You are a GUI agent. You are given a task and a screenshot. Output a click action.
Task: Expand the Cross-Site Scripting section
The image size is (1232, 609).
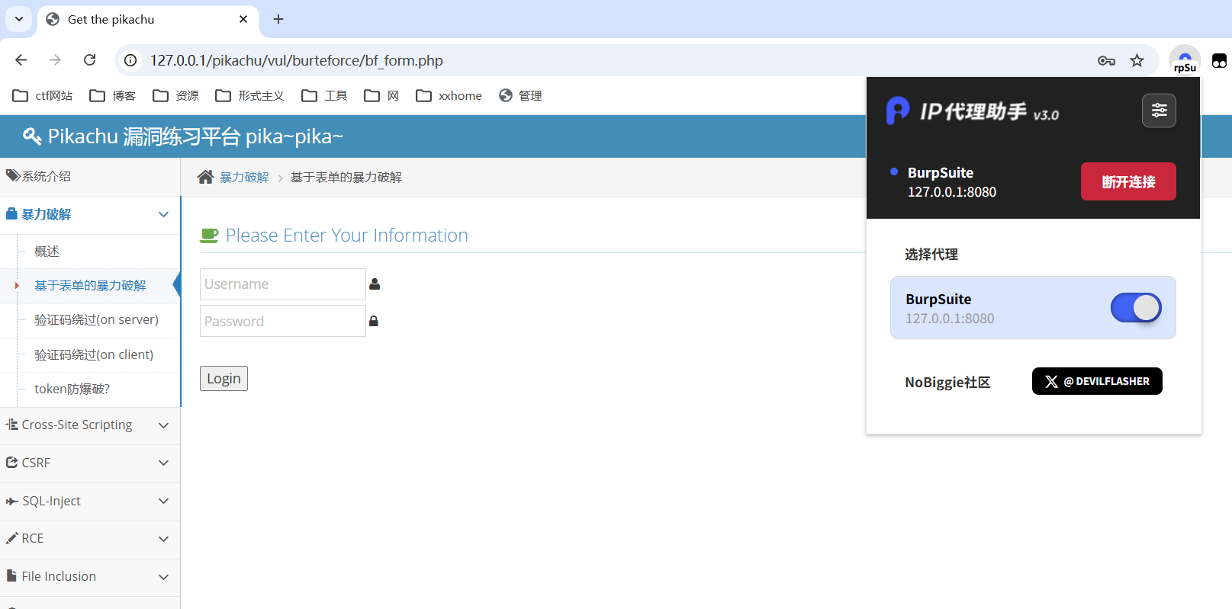(90, 425)
